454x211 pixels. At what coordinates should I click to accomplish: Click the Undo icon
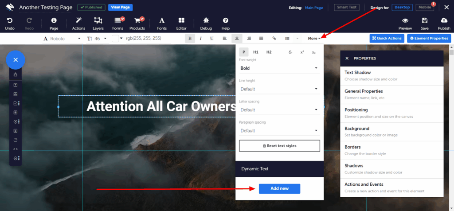[x=10, y=21]
